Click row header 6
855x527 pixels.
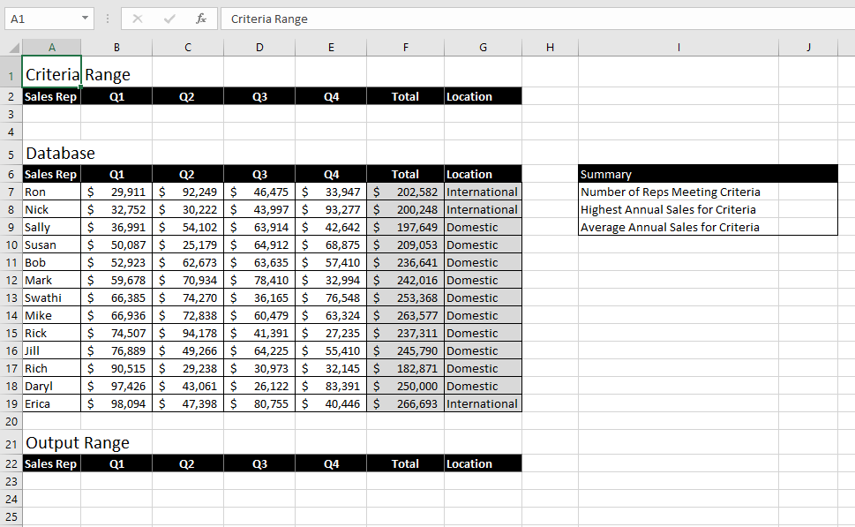pos(10,174)
